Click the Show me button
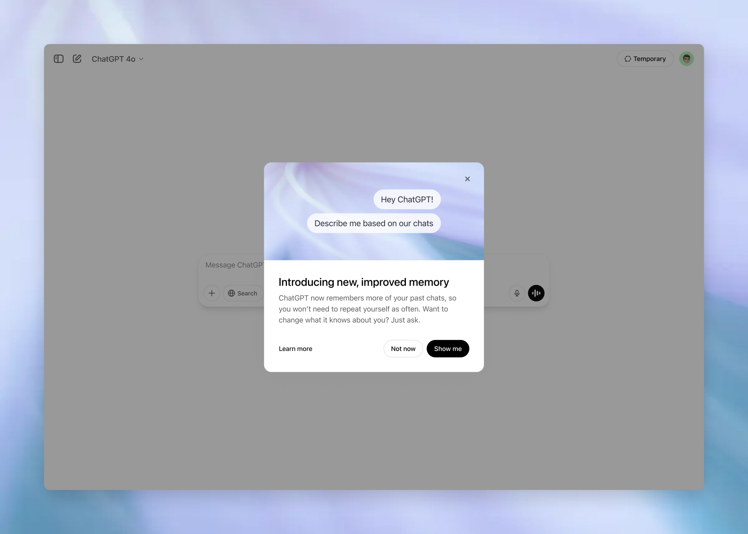Image resolution: width=748 pixels, height=534 pixels. coord(448,349)
